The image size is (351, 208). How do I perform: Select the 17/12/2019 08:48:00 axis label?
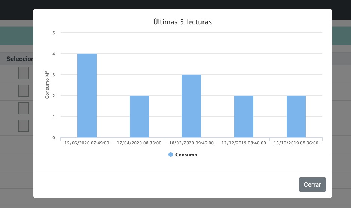pos(244,143)
